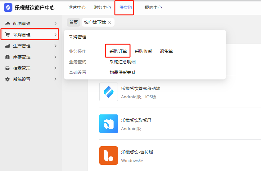This screenshot has height=171, width=261.
Task: Select 系统设置 in the sidebar
Action: (30, 79)
